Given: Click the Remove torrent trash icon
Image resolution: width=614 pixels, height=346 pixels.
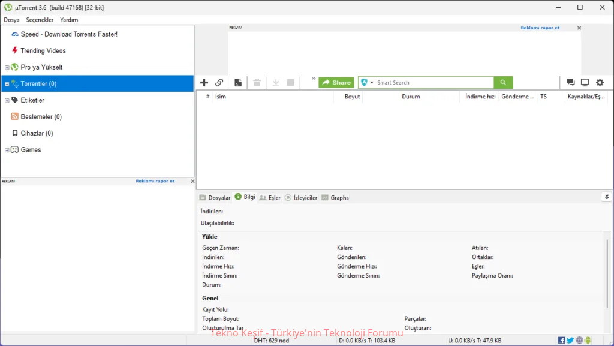Looking at the screenshot, I should click(257, 83).
